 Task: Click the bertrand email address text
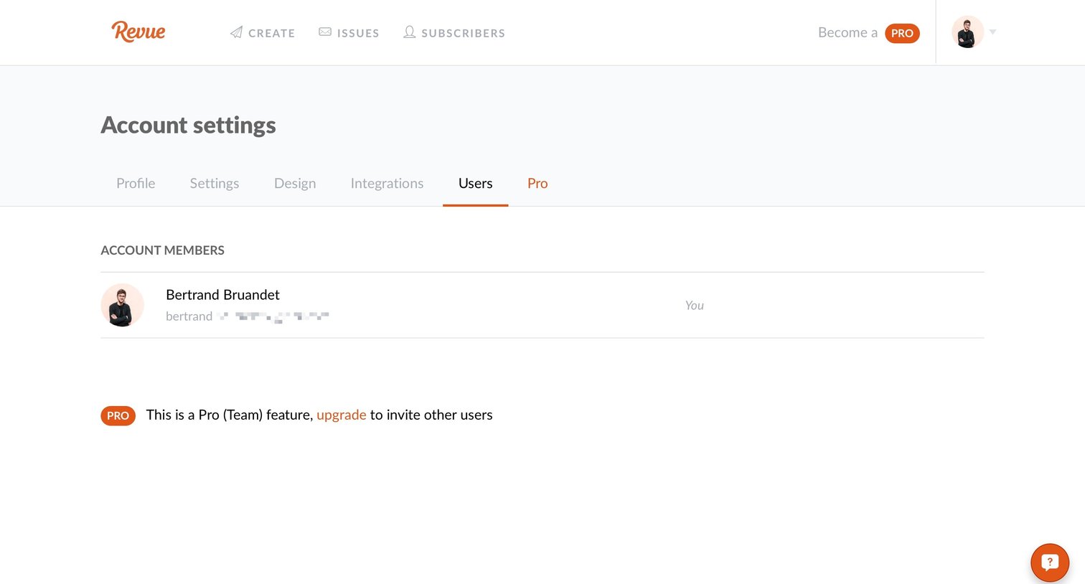(x=247, y=316)
